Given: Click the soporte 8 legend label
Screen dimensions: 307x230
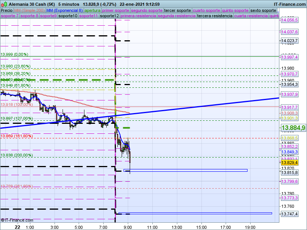Looking at the screenshot, I should click(29, 16).
